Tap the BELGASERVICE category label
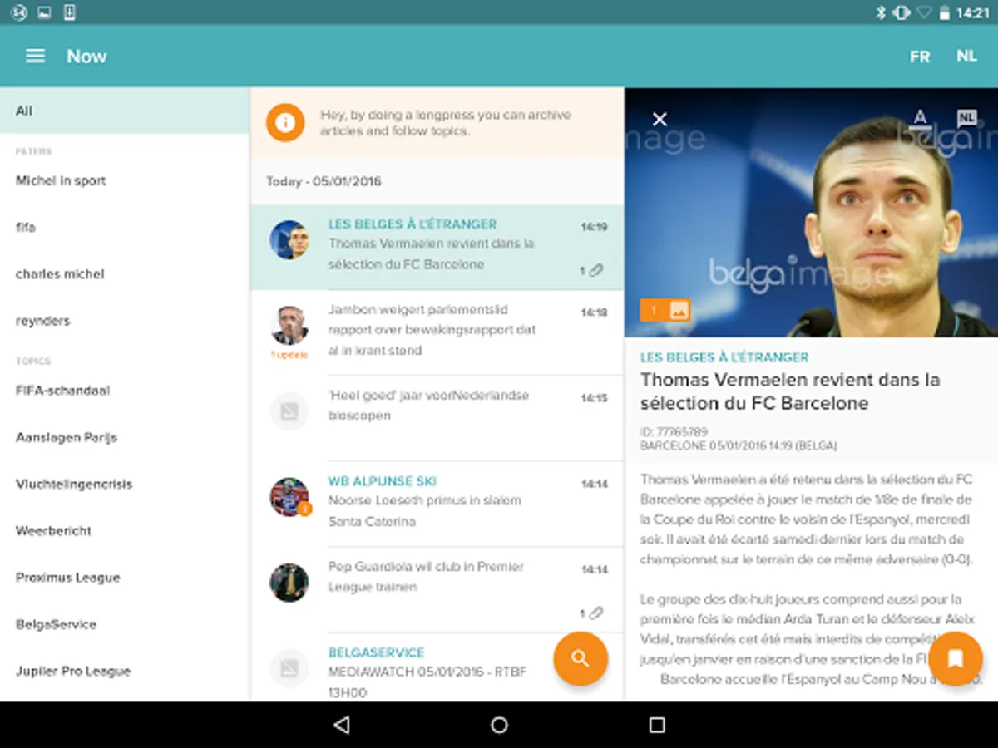The width and height of the screenshot is (998, 748). point(377,652)
